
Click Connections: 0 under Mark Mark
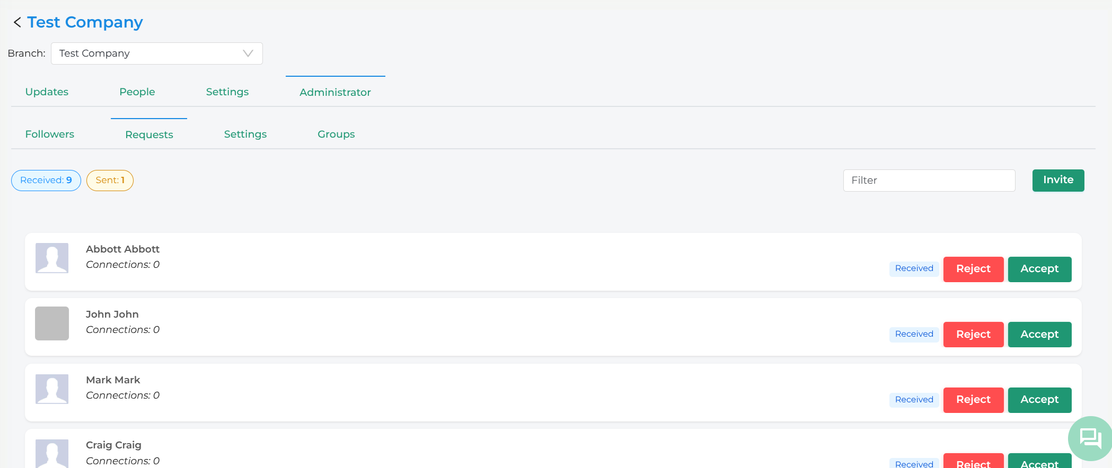click(122, 395)
